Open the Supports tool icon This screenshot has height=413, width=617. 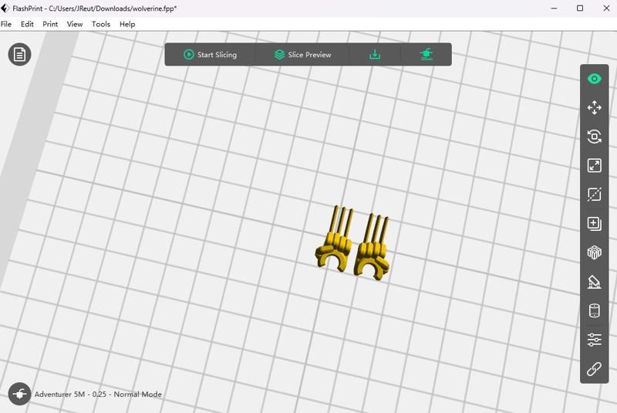coord(594,282)
